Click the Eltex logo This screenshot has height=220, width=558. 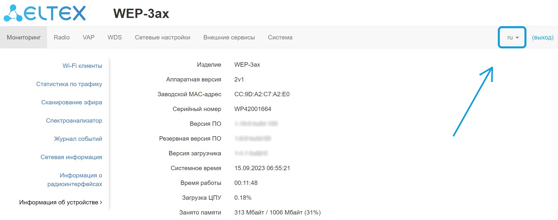point(45,13)
